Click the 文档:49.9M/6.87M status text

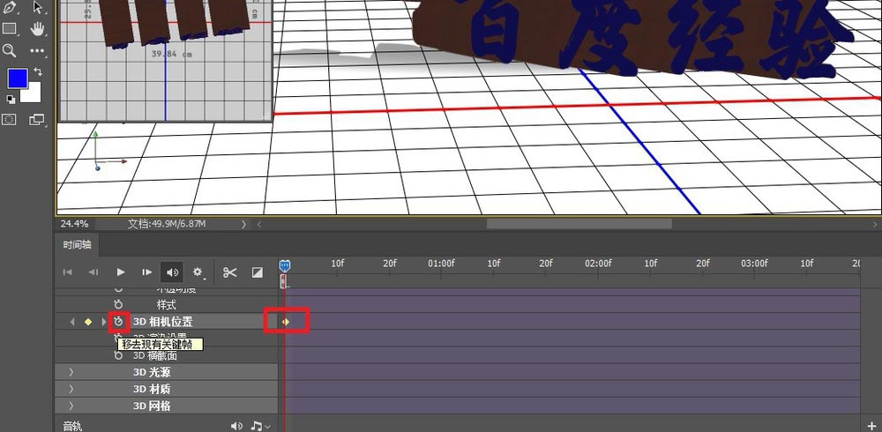pyautogui.click(x=167, y=223)
